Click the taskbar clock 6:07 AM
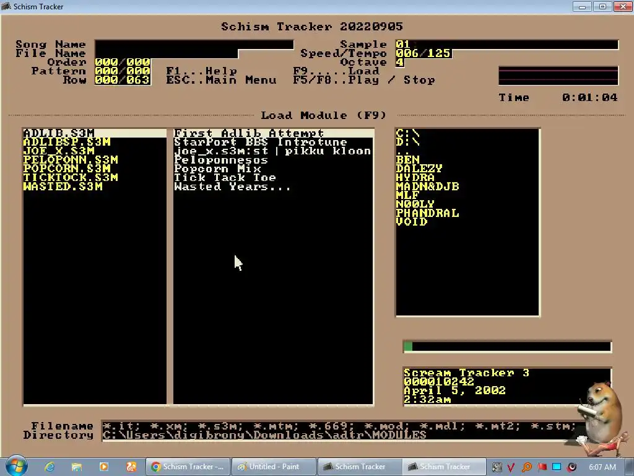 tap(602, 467)
